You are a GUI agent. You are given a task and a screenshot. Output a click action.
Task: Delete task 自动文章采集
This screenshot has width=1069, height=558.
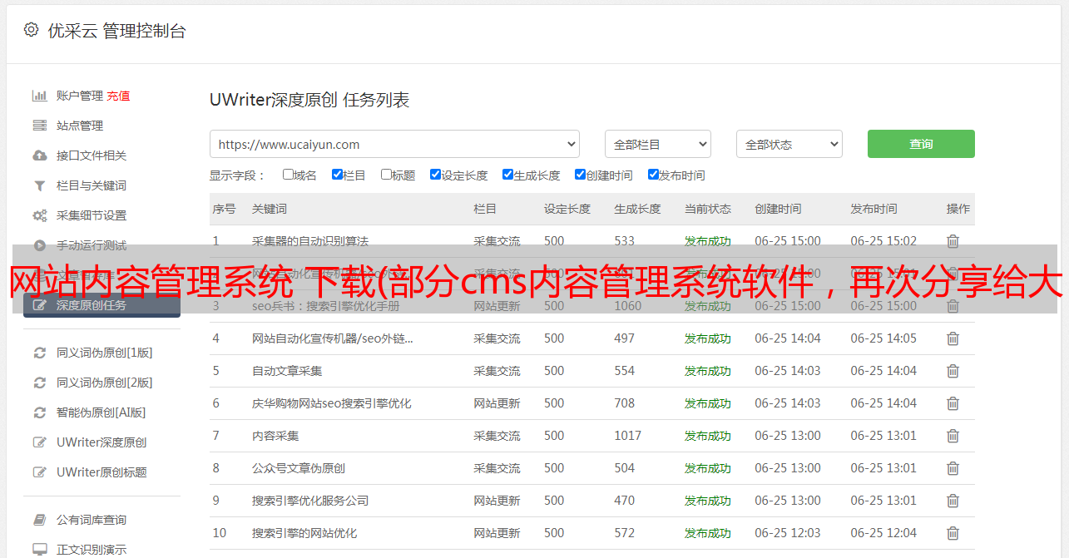tap(953, 371)
